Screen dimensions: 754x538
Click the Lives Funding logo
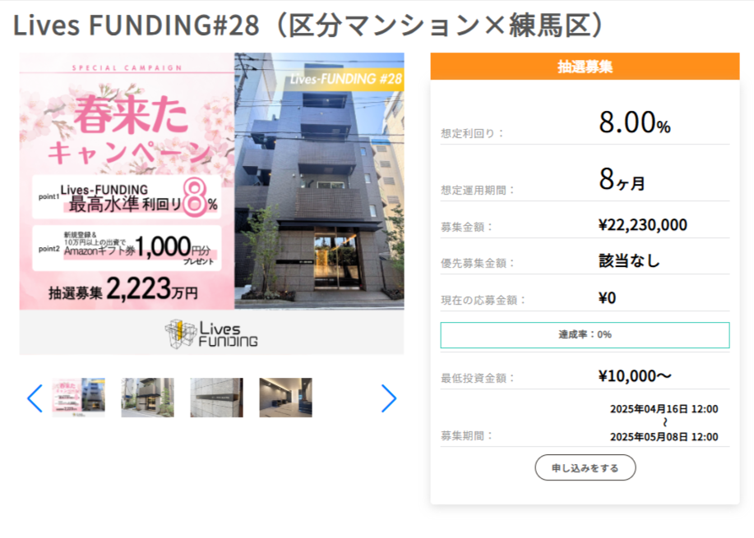click(211, 333)
